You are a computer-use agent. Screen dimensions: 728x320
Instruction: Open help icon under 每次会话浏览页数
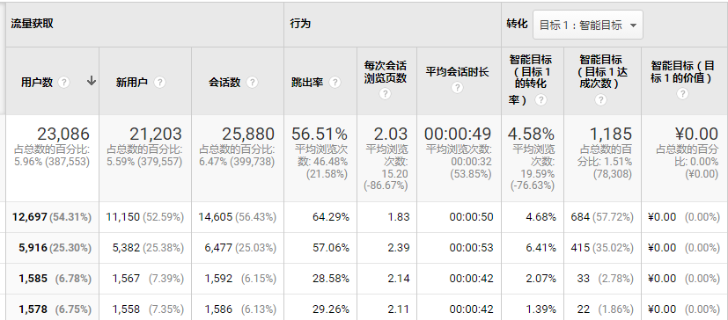(385, 94)
